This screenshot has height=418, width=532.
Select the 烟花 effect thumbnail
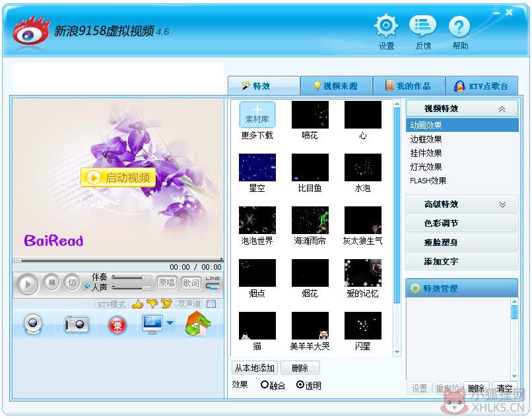[310, 273]
